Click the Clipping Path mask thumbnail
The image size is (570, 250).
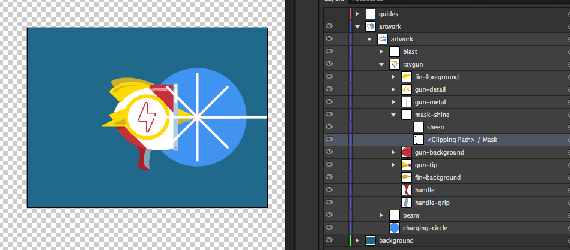419,140
